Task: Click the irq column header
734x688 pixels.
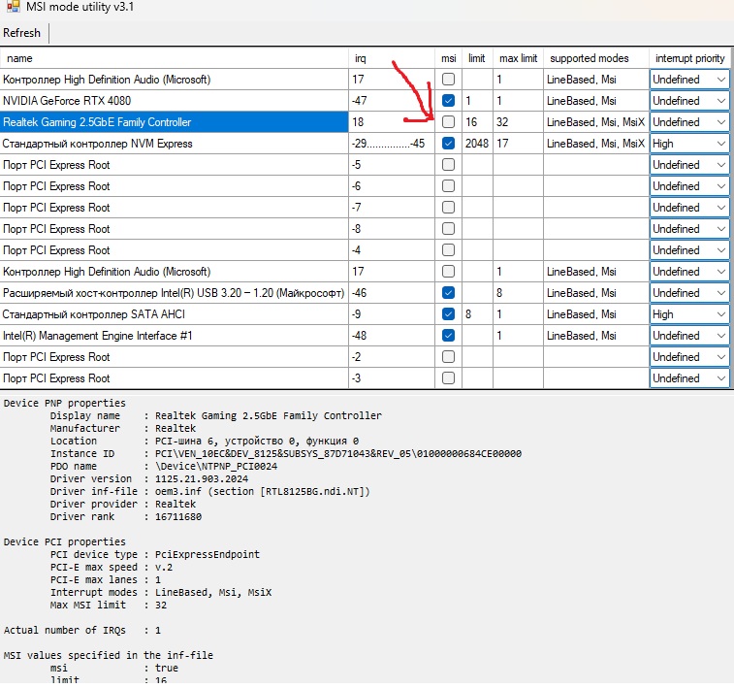Action: pyautogui.click(x=391, y=58)
